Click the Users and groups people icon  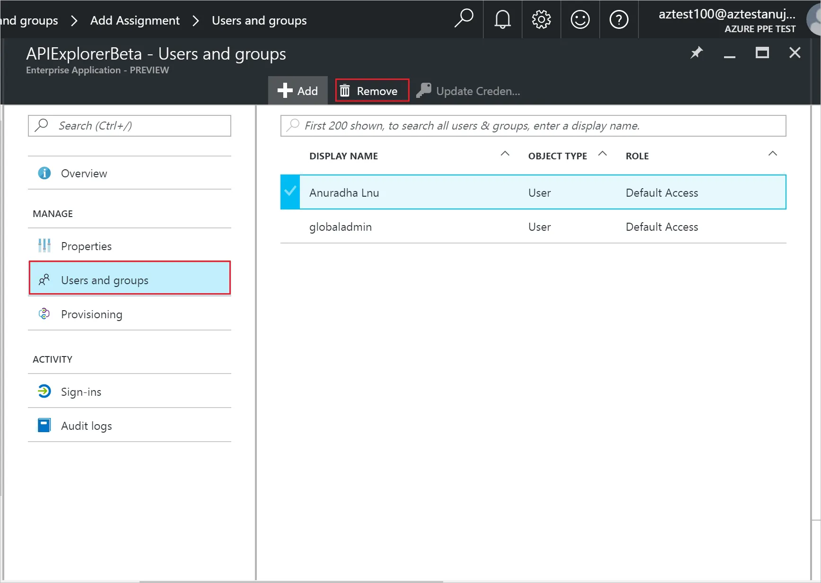tap(44, 280)
